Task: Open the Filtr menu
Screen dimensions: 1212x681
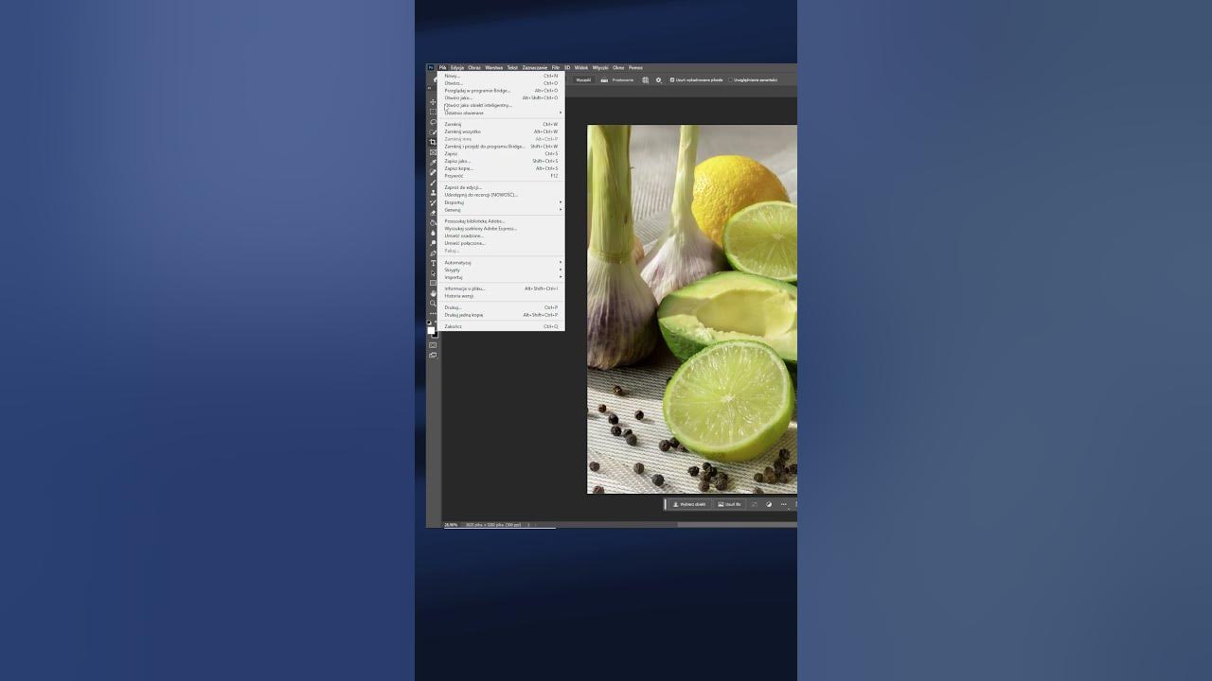Action: coord(556,68)
